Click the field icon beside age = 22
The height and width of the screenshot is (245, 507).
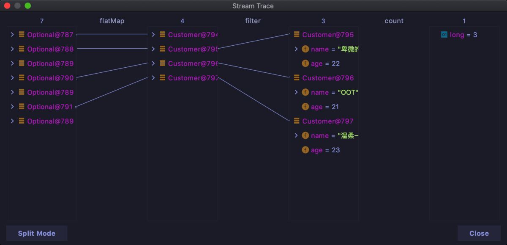click(305, 63)
